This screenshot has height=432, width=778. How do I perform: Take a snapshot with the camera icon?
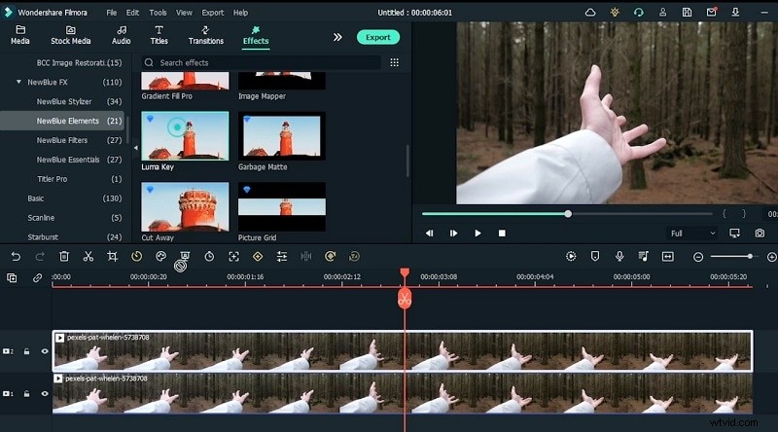pos(760,234)
